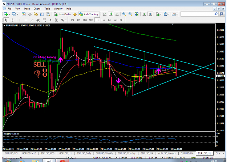This screenshot has height=162, width=227.
Task: Open the Indicators list icon
Action: (158, 14)
